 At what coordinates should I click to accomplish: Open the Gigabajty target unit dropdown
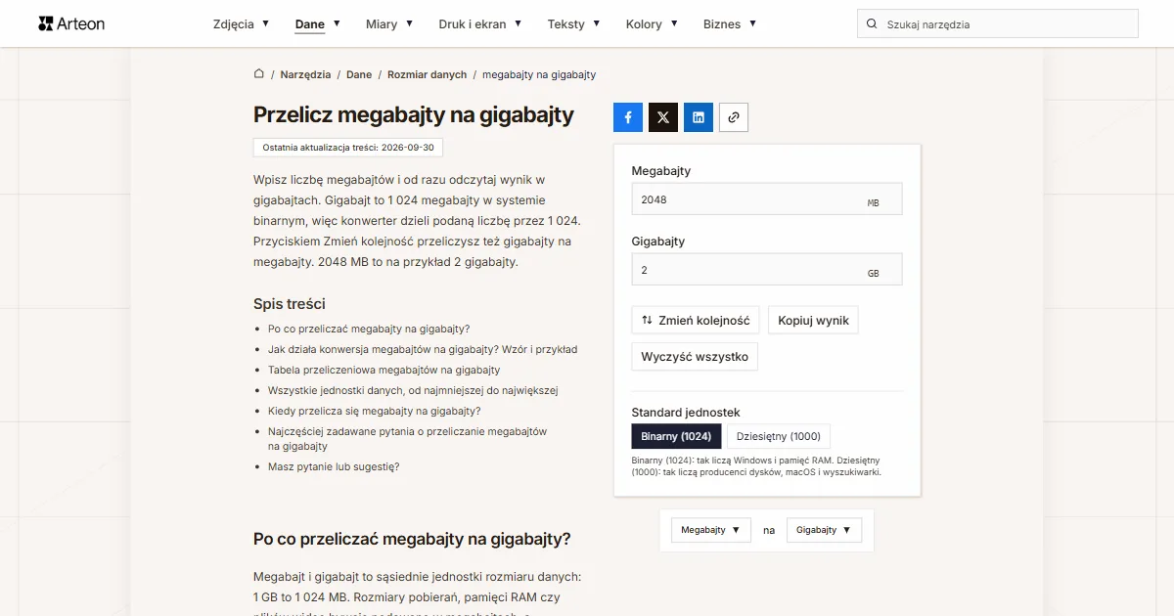[825, 530]
